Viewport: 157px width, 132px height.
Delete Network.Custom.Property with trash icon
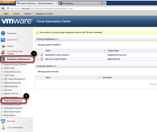point(42,59)
